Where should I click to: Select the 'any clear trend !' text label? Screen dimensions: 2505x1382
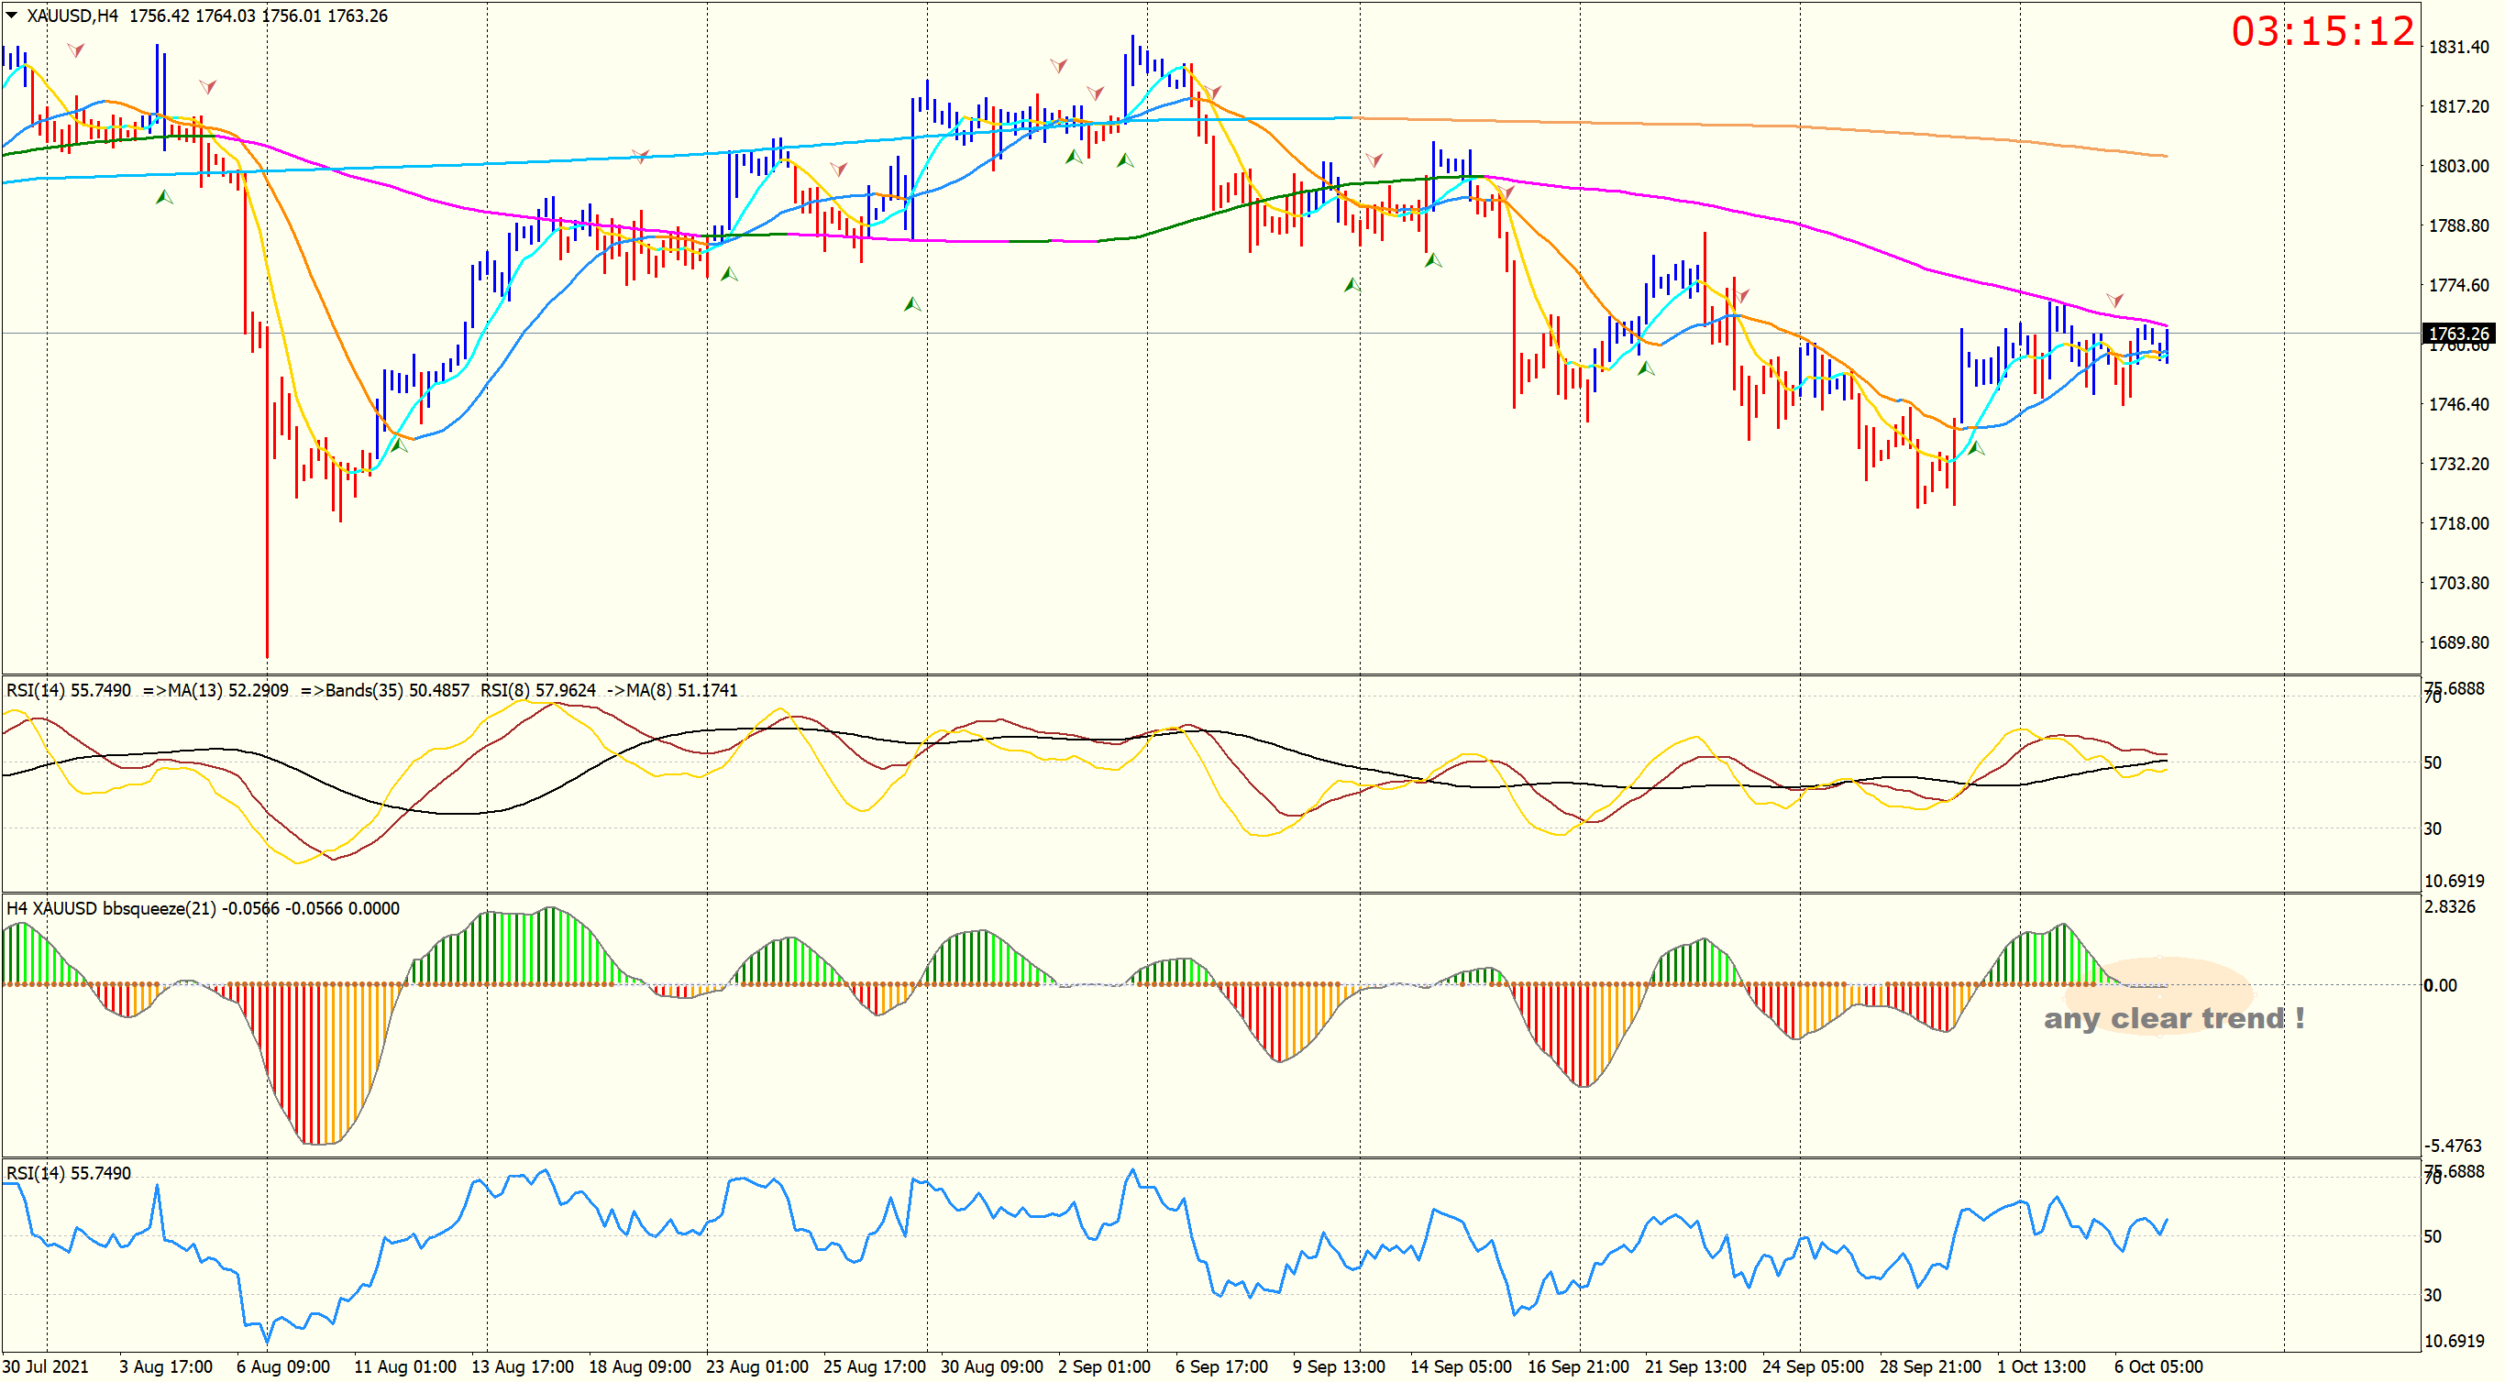(x=2173, y=1018)
